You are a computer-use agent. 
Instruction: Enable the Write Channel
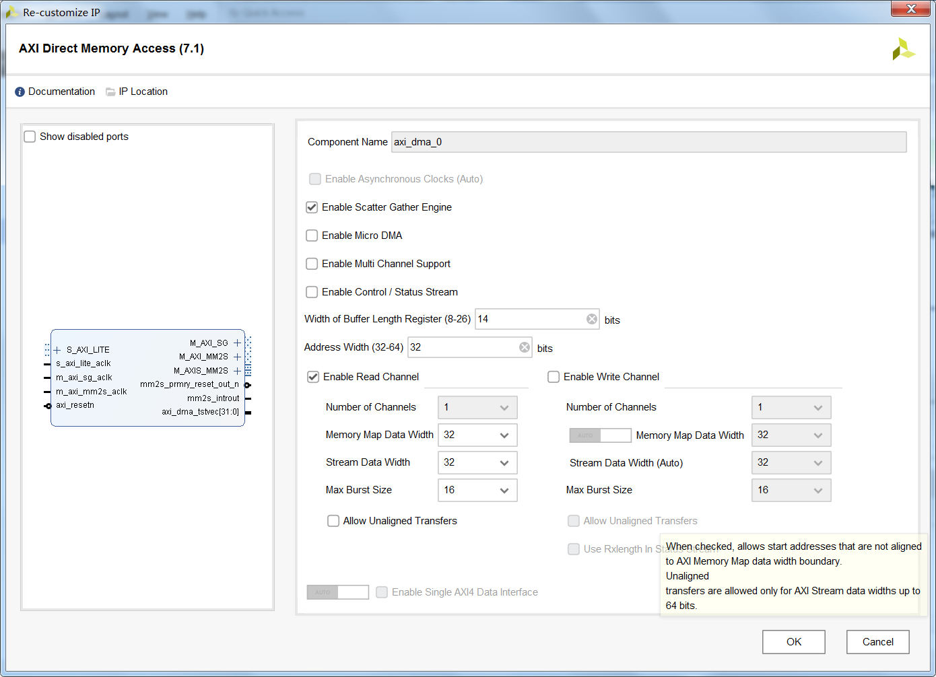(x=553, y=377)
